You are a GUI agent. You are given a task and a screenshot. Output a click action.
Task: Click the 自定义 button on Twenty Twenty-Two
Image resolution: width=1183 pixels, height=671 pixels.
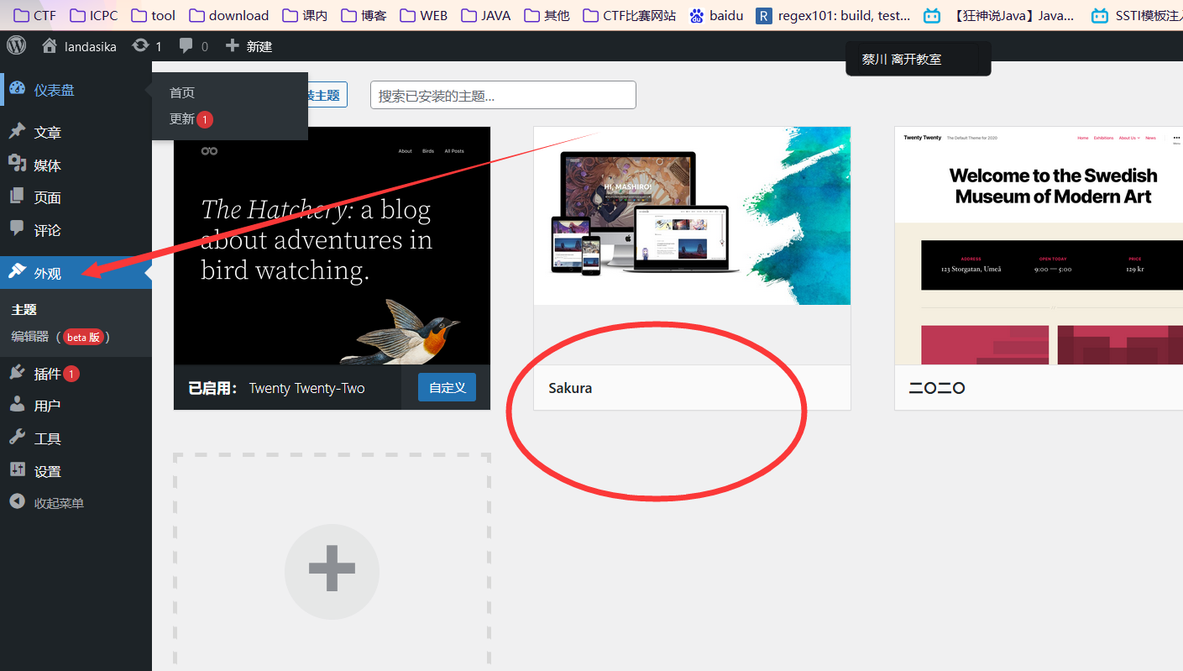(447, 387)
